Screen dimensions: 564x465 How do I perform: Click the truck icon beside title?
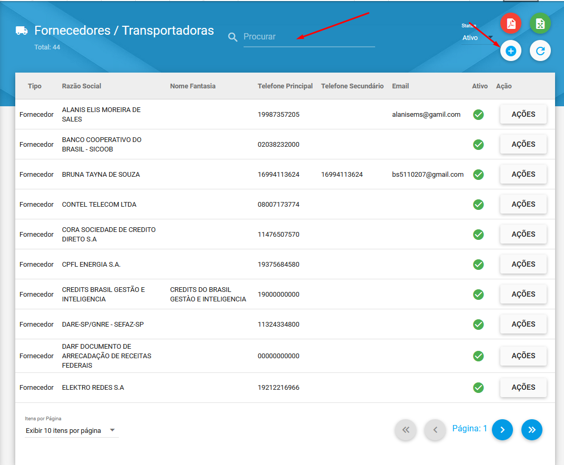[x=22, y=31]
